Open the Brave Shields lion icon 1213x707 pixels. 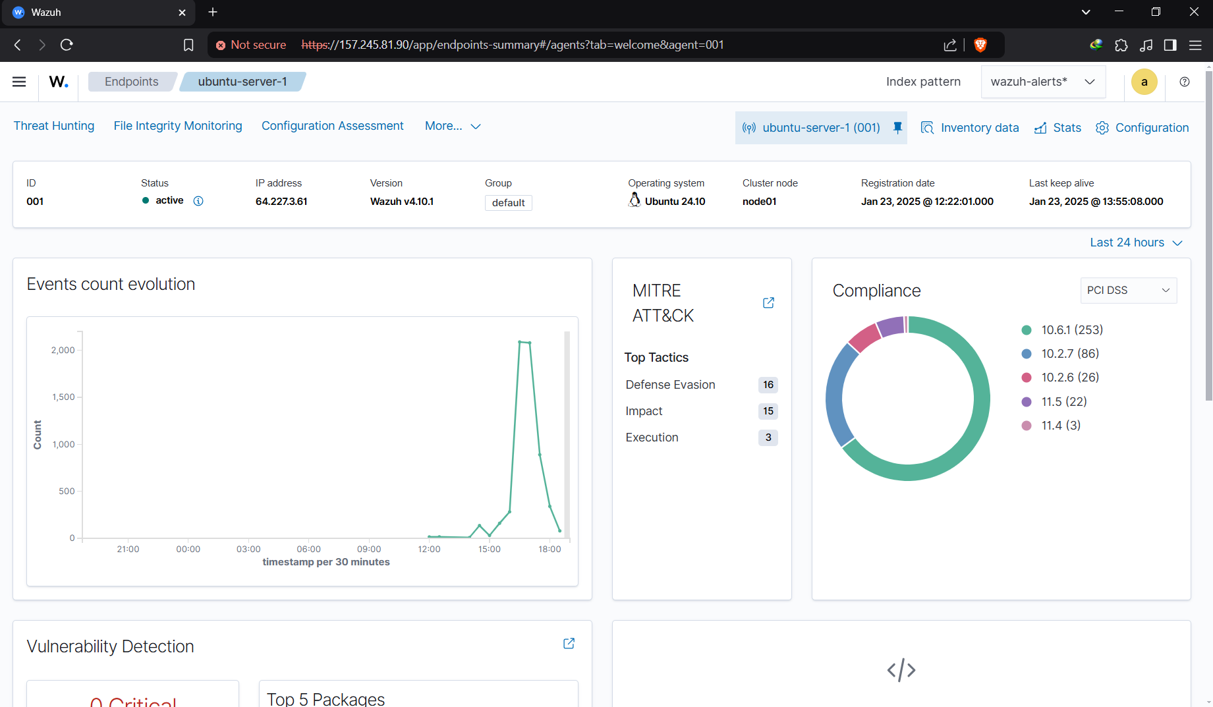click(x=980, y=45)
